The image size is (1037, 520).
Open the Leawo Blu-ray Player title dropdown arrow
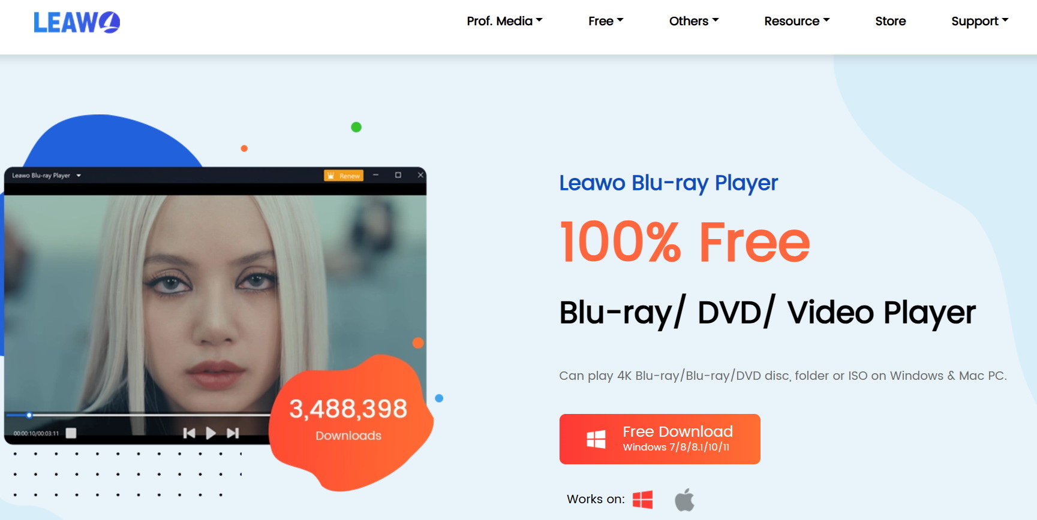[x=79, y=176]
